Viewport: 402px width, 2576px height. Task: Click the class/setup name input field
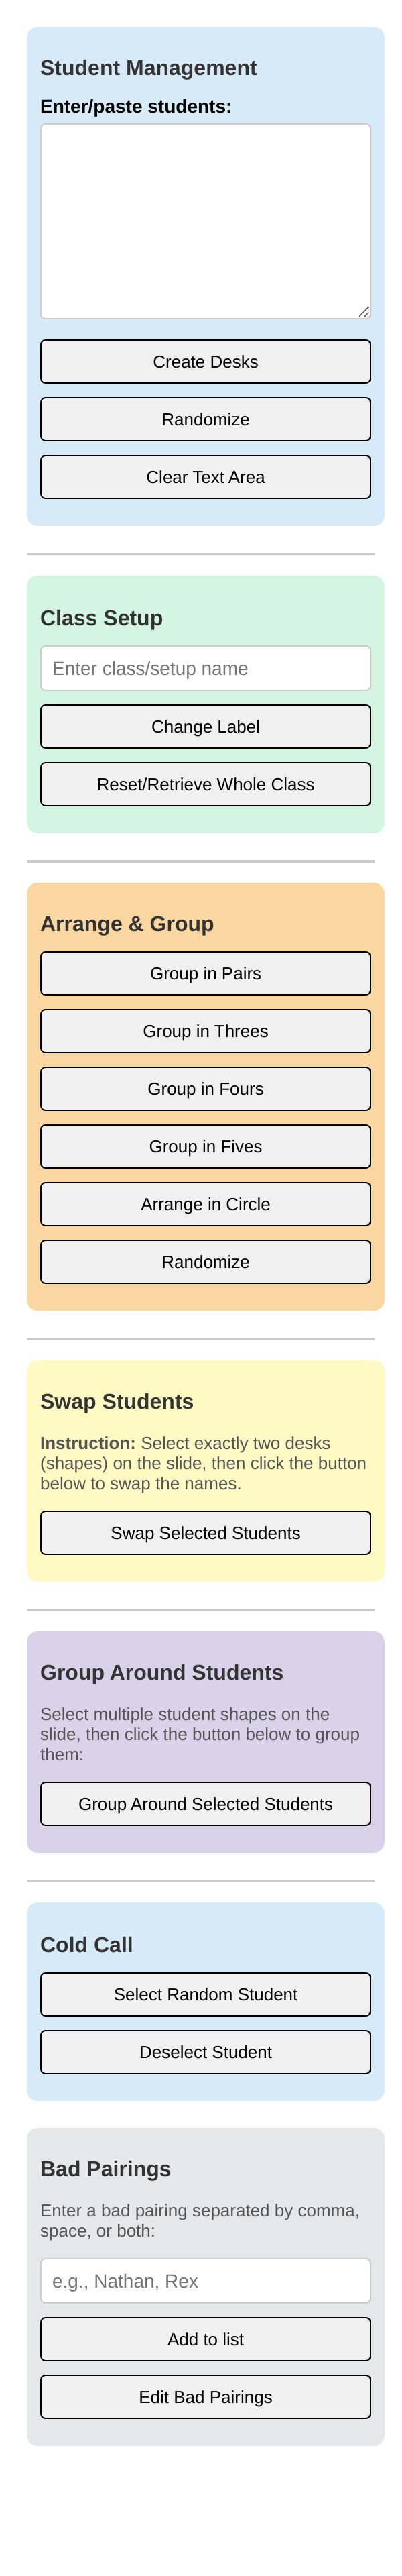tap(205, 669)
